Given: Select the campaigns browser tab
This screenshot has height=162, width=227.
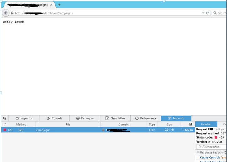Looking at the screenshot, I should 29,5.
